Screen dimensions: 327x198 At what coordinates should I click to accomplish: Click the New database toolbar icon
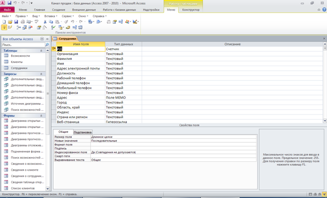pyautogui.click(x=4, y=22)
